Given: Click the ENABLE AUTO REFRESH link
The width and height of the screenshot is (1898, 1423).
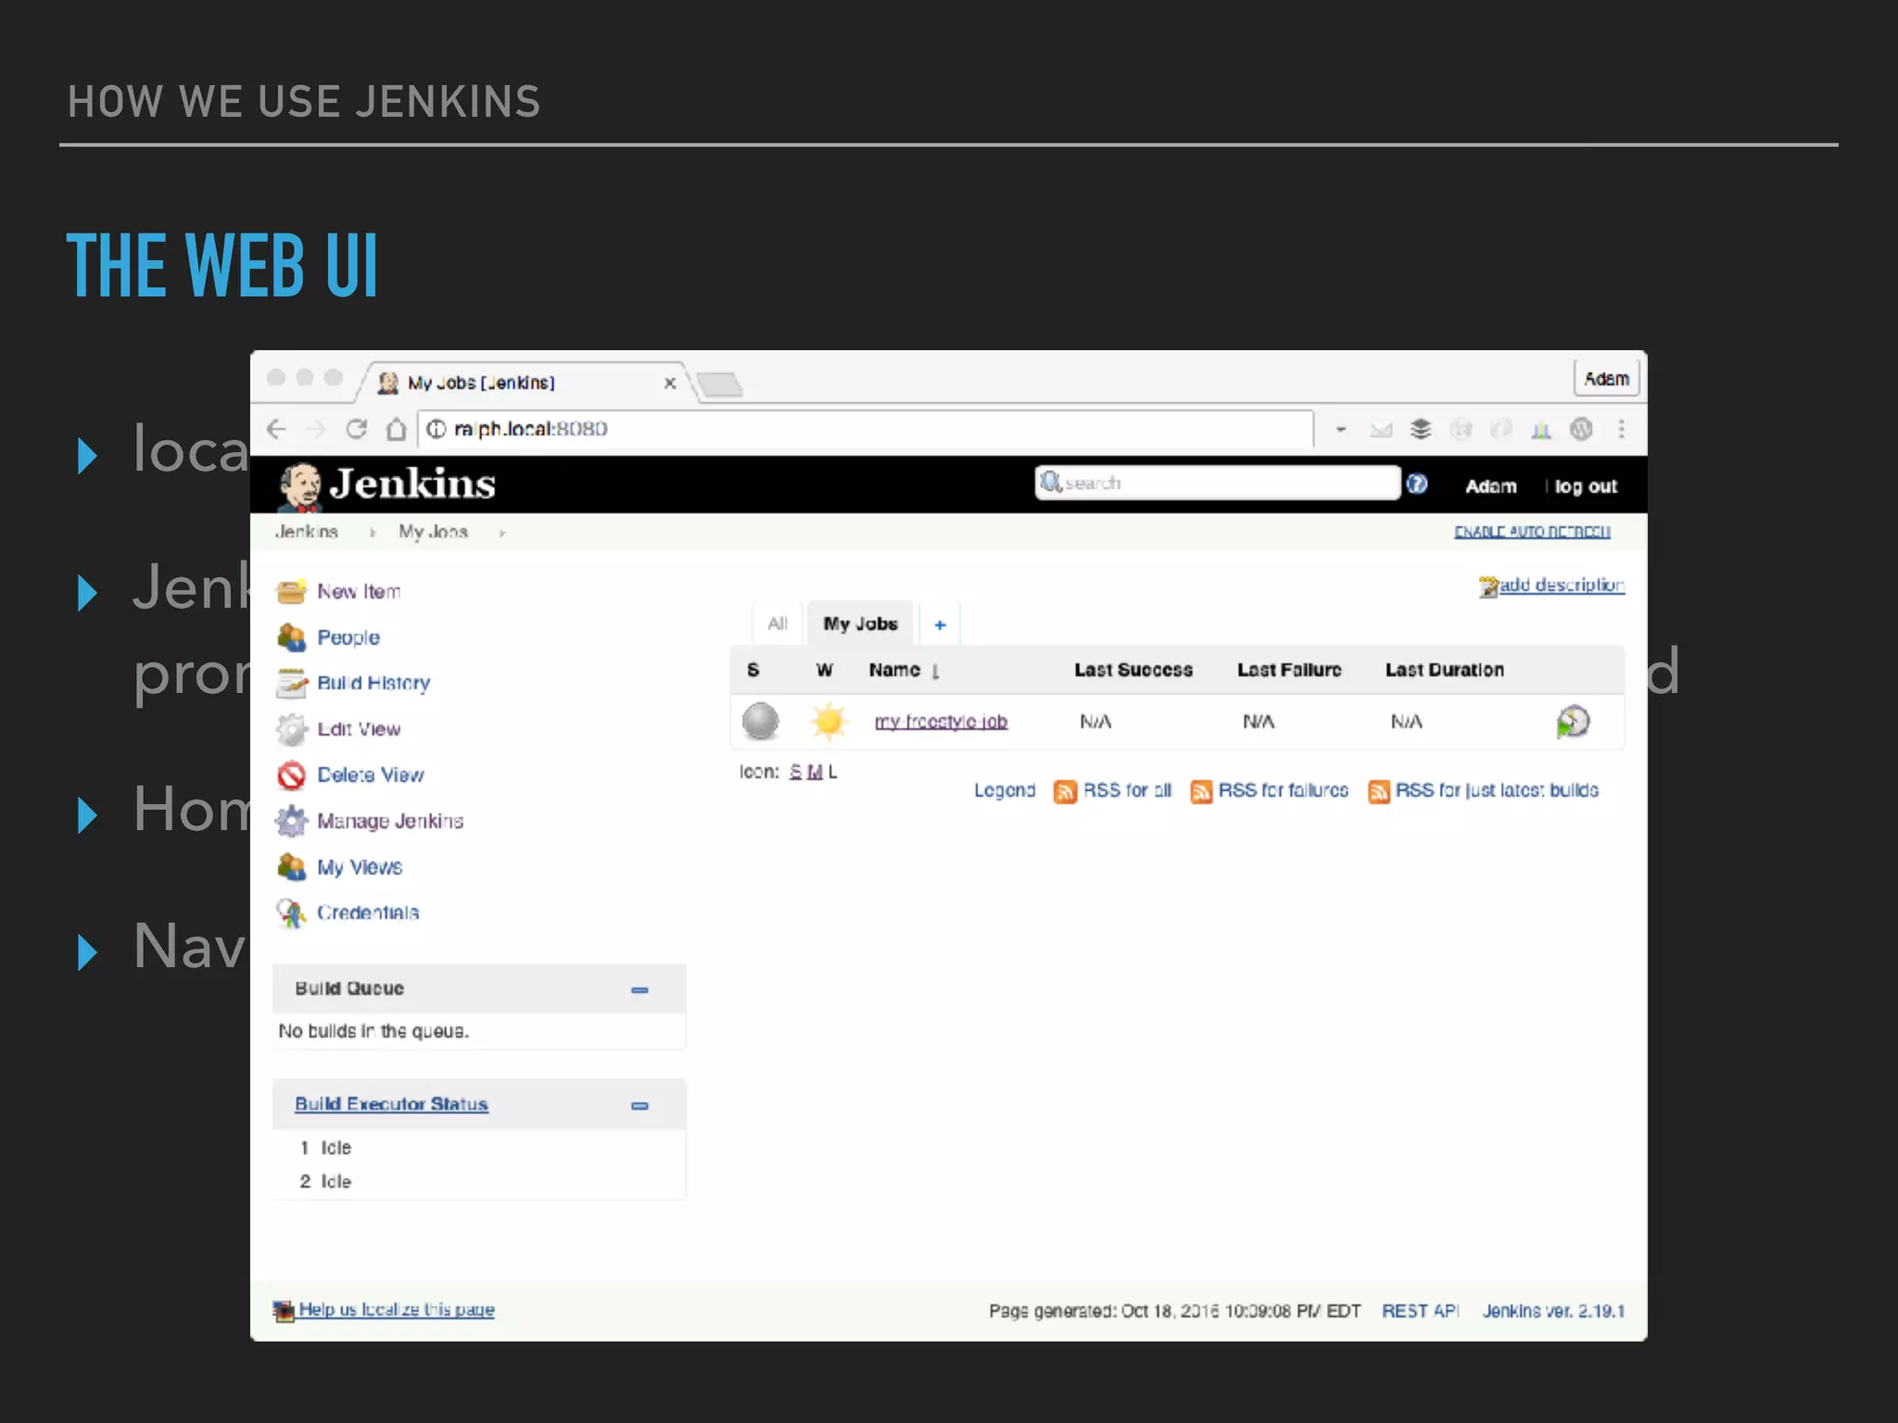Looking at the screenshot, I should pos(1532,532).
